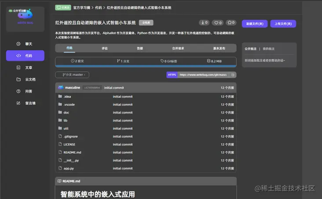Click initial commit for LICENSE file
The height and width of the screenshot is (199, 322).
pos(123,144)
